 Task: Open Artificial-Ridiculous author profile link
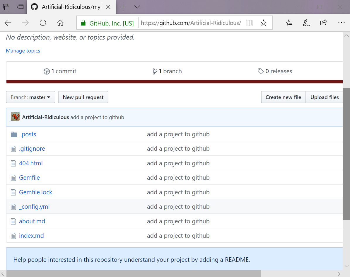(45, 117)
